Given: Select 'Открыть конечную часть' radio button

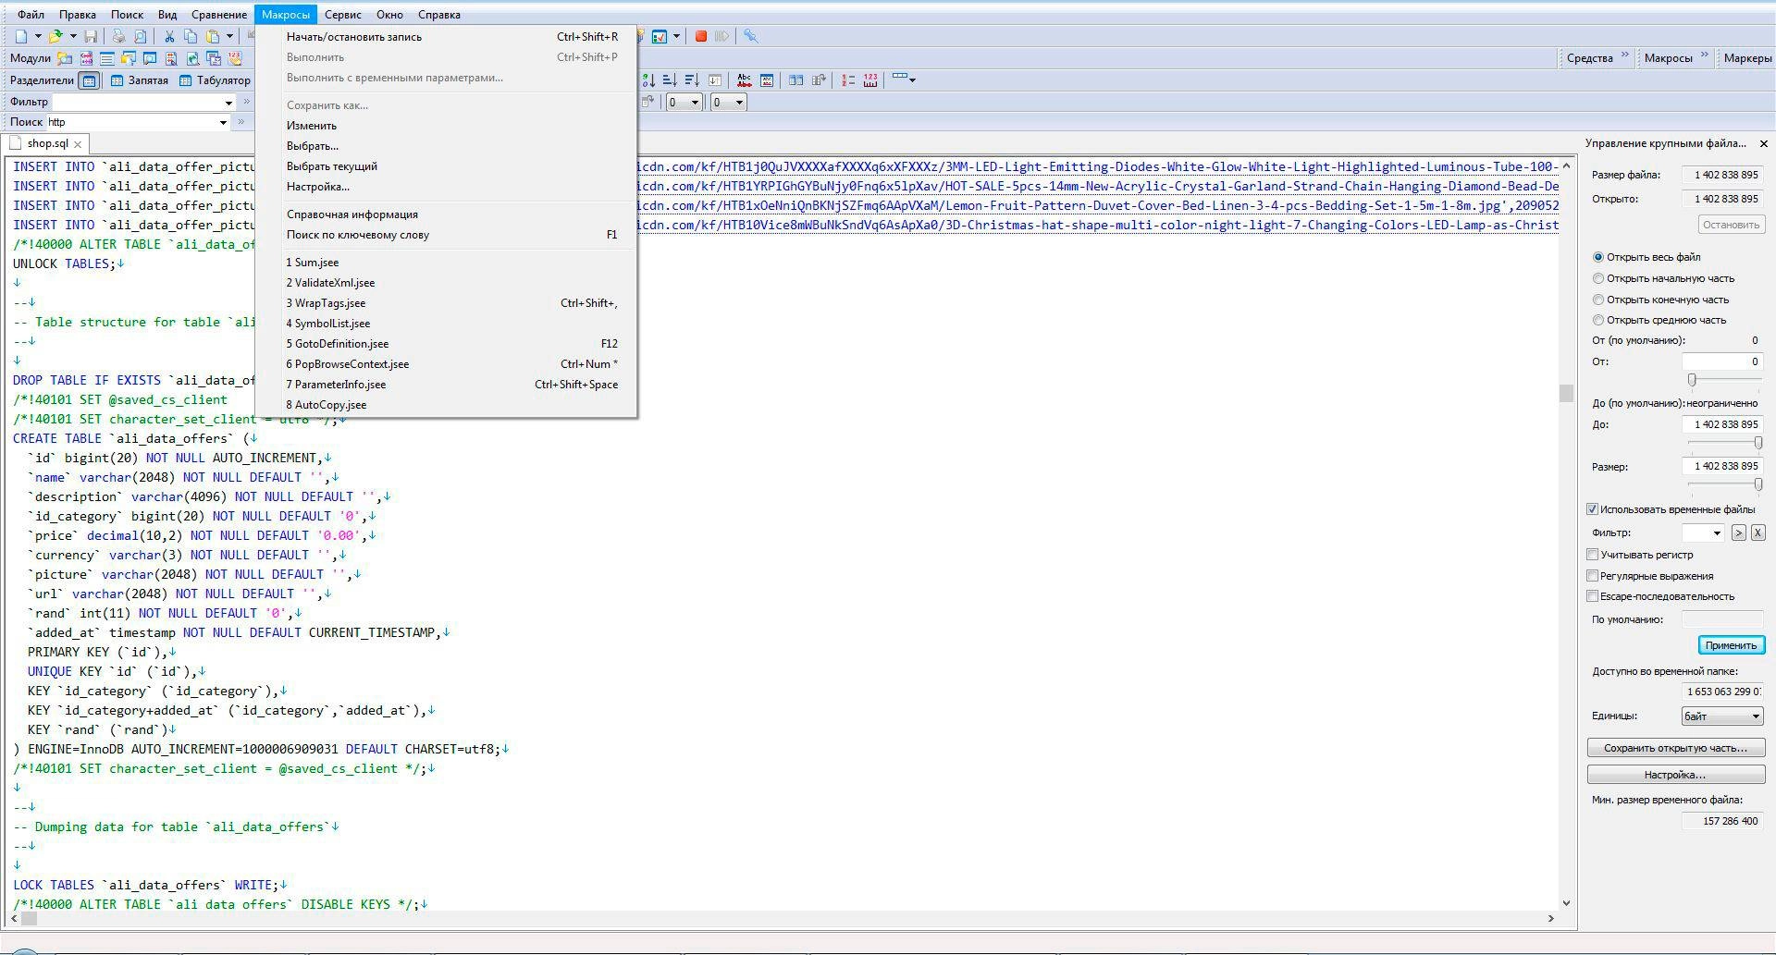Looking at the screenshot, I should point(1598,300).
